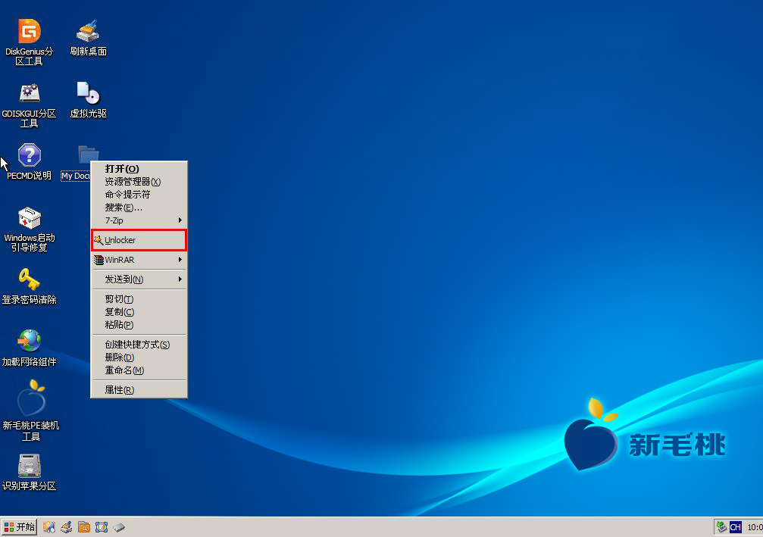Click the refresh desktop brush icon in taskbar
Viewport: 763px width, 537px height.
point(66,527)
